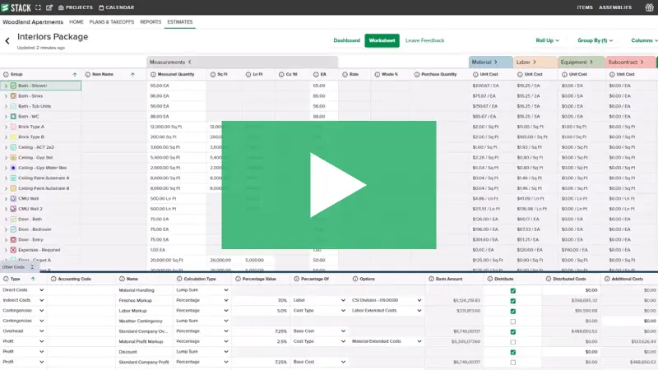Image resolution: width=658 pixels, height=370 pixels.
Task: Expand the Brick Type A group row
Action: 6,127
